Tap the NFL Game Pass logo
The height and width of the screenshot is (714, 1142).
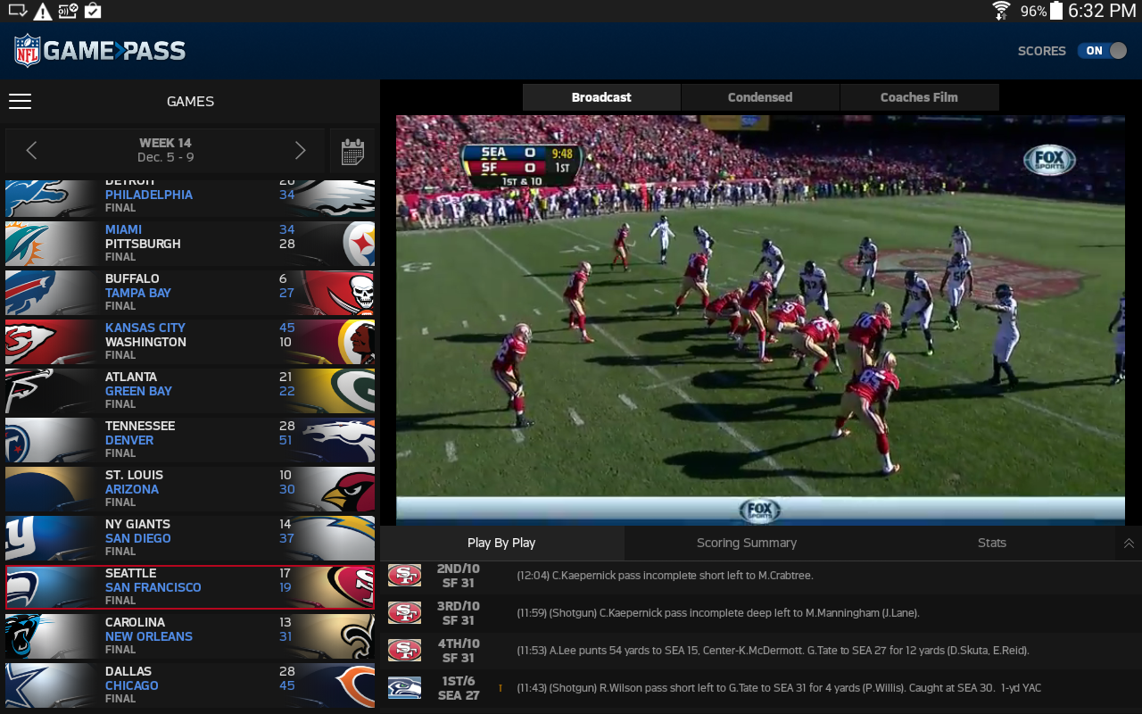100,51
